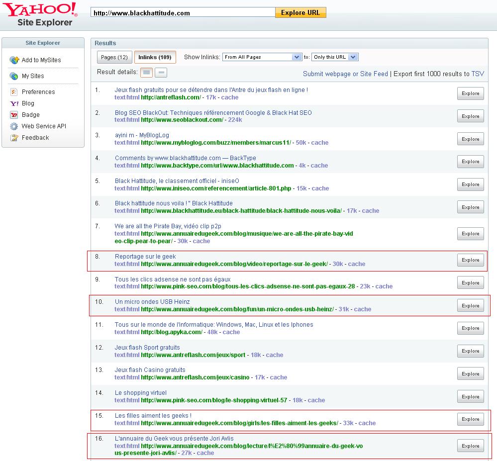Explore result 1 antreflash.com

[x=470, y=93]
